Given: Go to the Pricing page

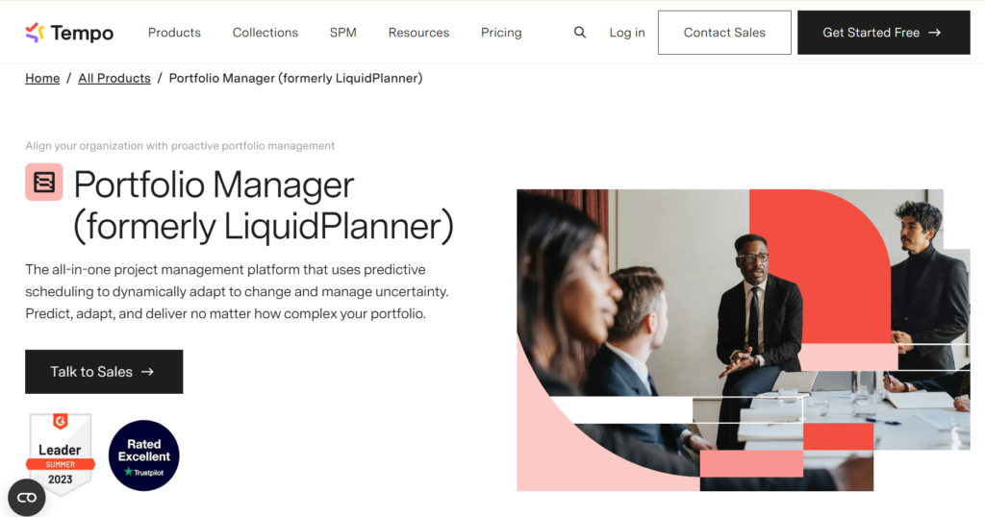Looking at the screenshot, I should point(501,32).
